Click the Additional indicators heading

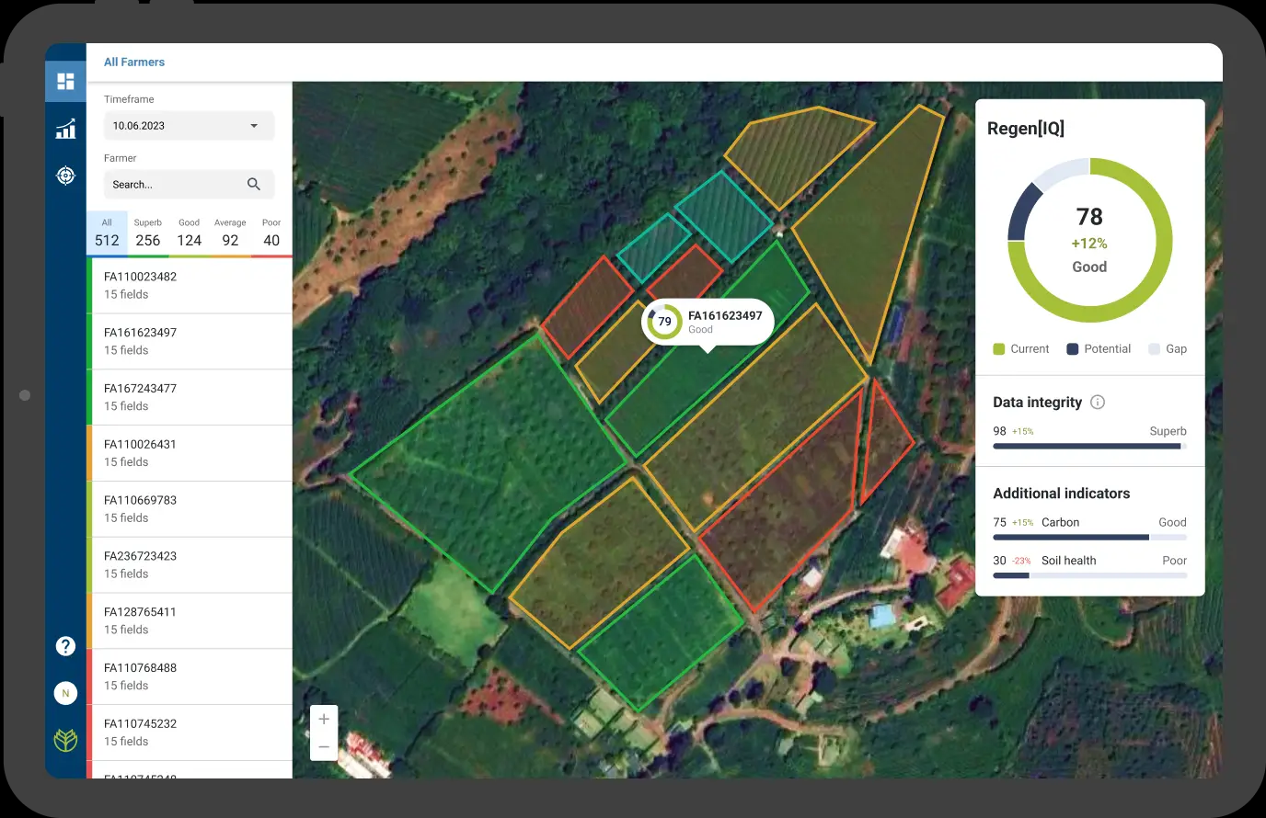1061,494
